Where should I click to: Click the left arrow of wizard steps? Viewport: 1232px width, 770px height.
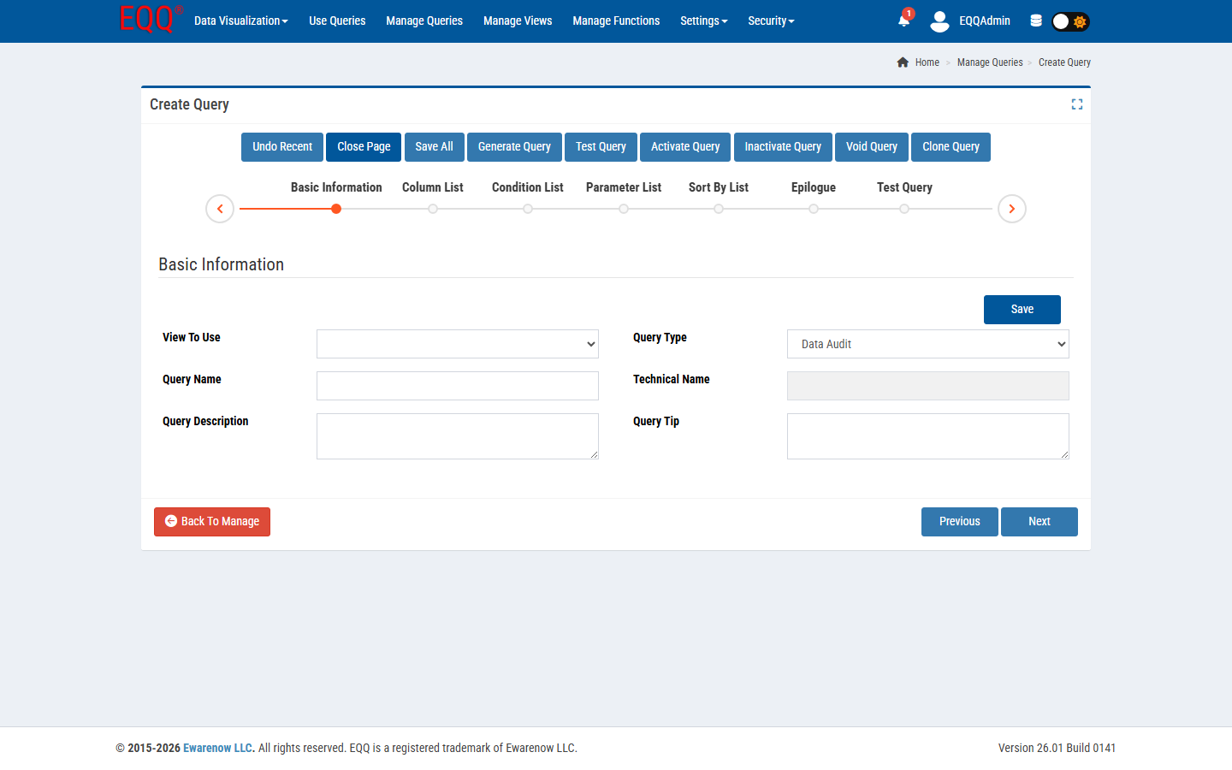[220, 209]
